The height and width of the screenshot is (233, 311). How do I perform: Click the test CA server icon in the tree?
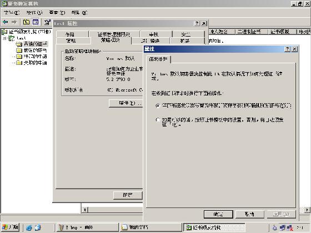coord(12,38)
